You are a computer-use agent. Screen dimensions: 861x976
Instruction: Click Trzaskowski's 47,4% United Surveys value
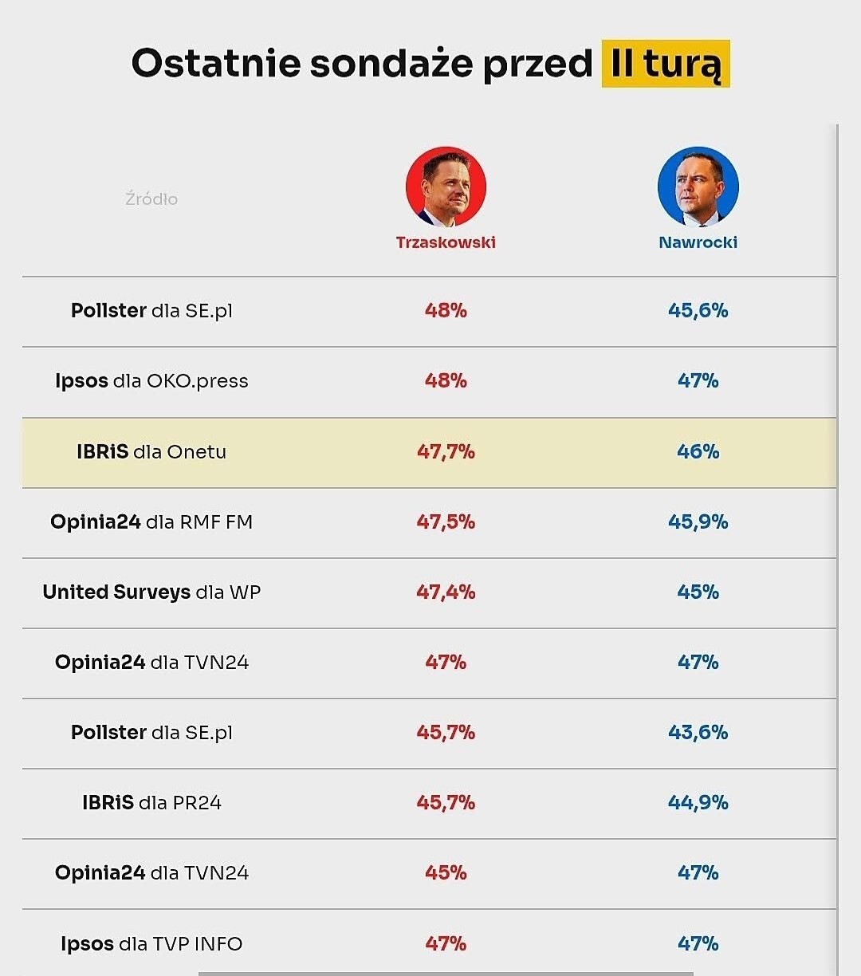[446, 592]
